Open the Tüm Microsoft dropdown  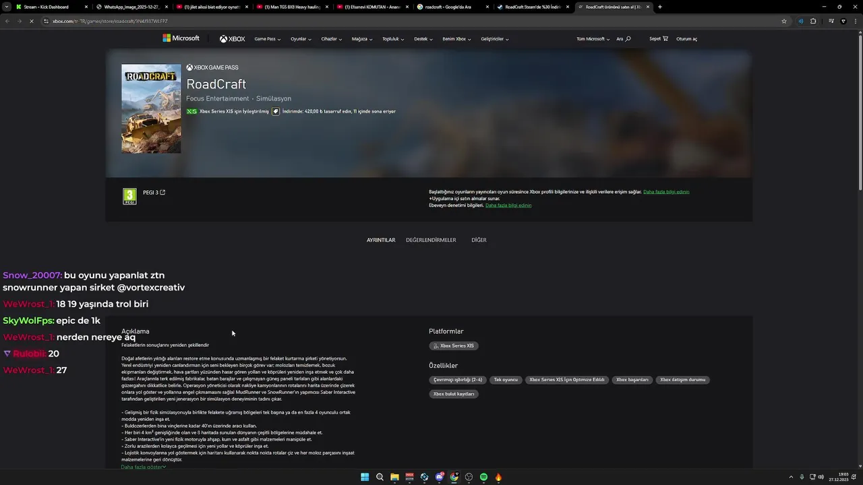point(593,39)
